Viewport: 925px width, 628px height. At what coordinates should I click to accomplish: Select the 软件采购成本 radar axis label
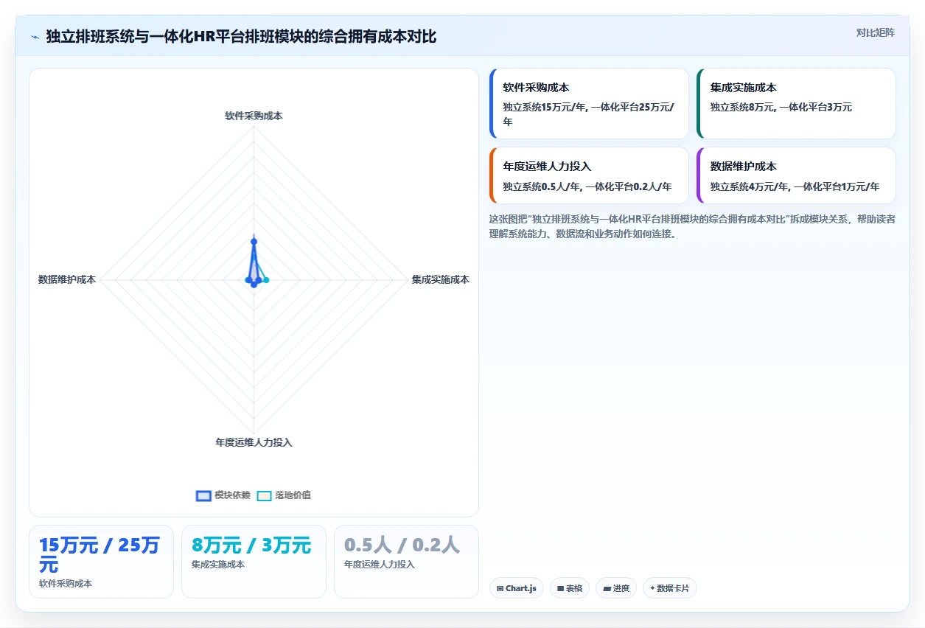[x=254, y=116]
